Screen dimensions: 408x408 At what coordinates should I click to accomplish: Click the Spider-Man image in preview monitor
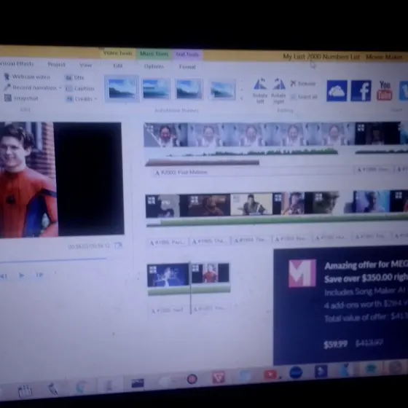(28, 179)
